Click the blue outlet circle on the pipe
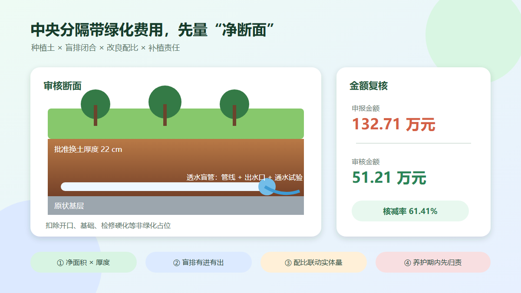This screenshot has height=293, width=521. [x=267, y=187]
